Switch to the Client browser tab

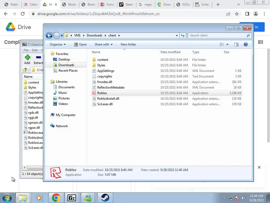pyautogui.click(x=31, y=4)
